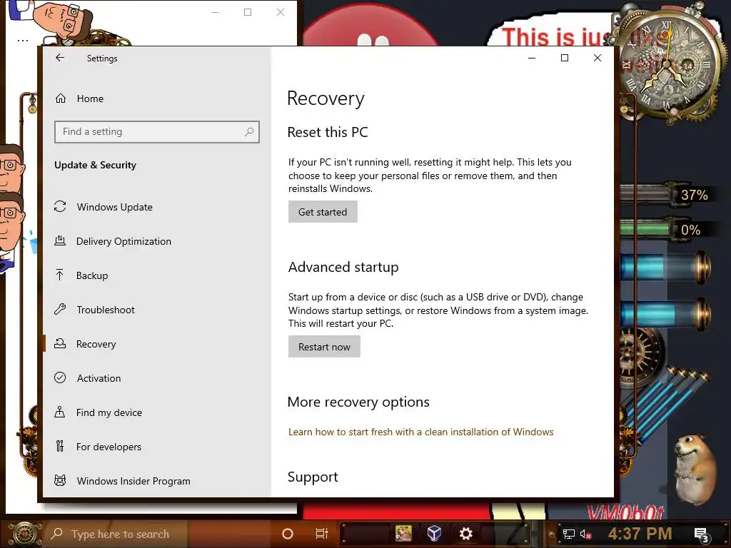This screenshot has height=548, width=731.
Task: Click the Recovery icon in the sidebar
Action: [60, 343]
